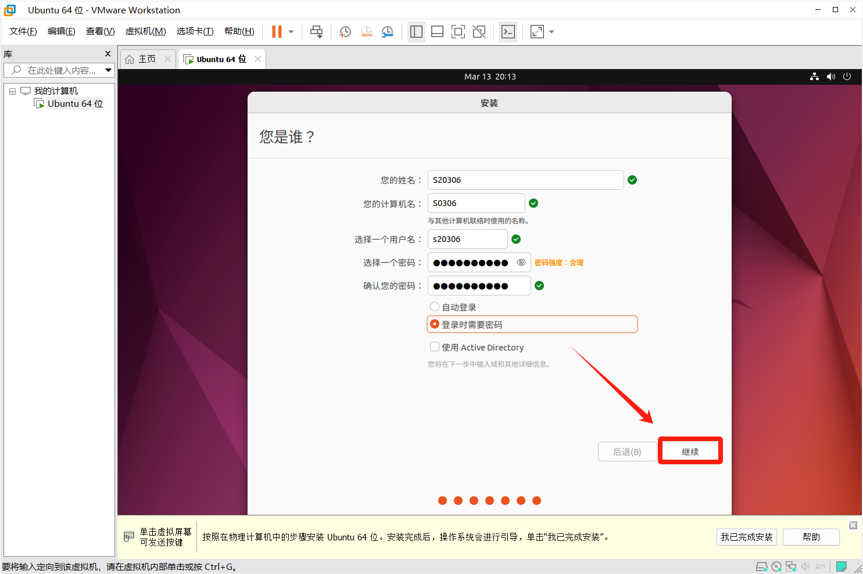Click the VMware Workstation title bar logo
The height and width of the screenshot is (574, 863).
click(x=10, y=10)
